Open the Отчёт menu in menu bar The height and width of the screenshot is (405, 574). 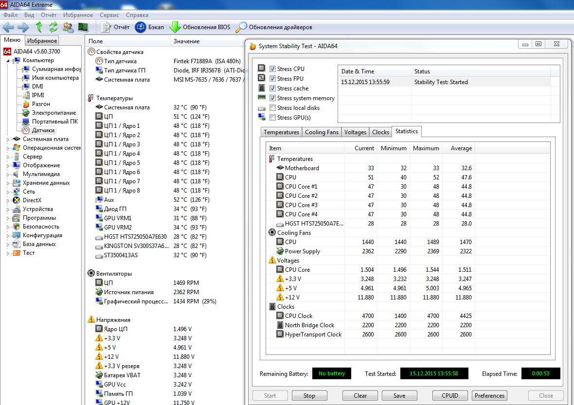[x=49, y=15]
